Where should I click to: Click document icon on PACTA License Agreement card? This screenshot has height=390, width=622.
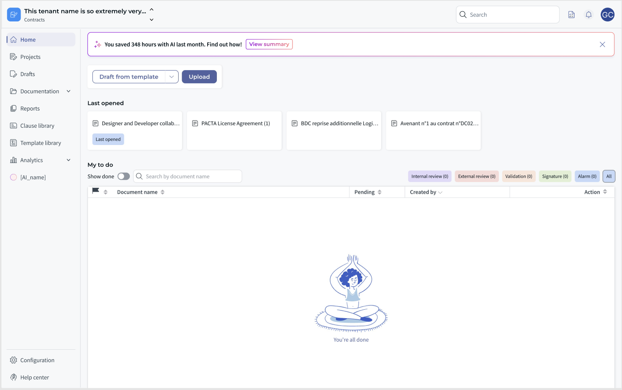pos(195,123)
